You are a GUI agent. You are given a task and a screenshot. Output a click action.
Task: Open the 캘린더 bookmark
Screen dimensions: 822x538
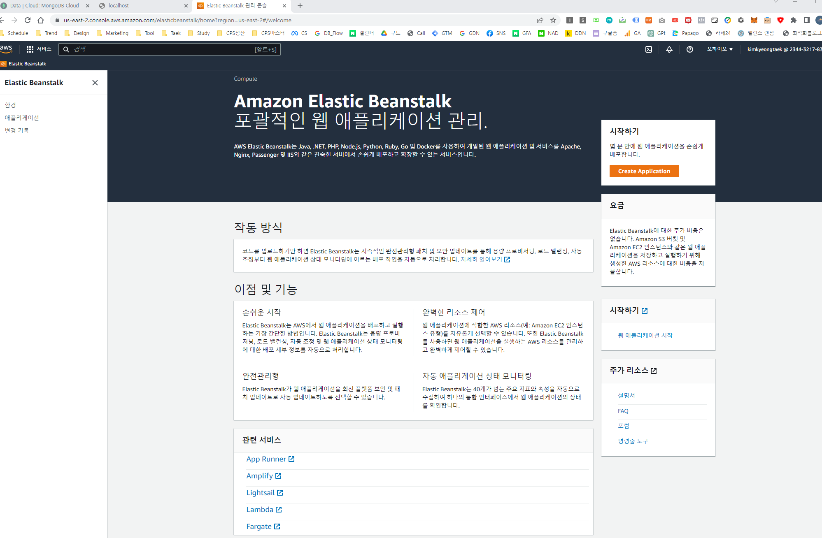pos(362,33)
